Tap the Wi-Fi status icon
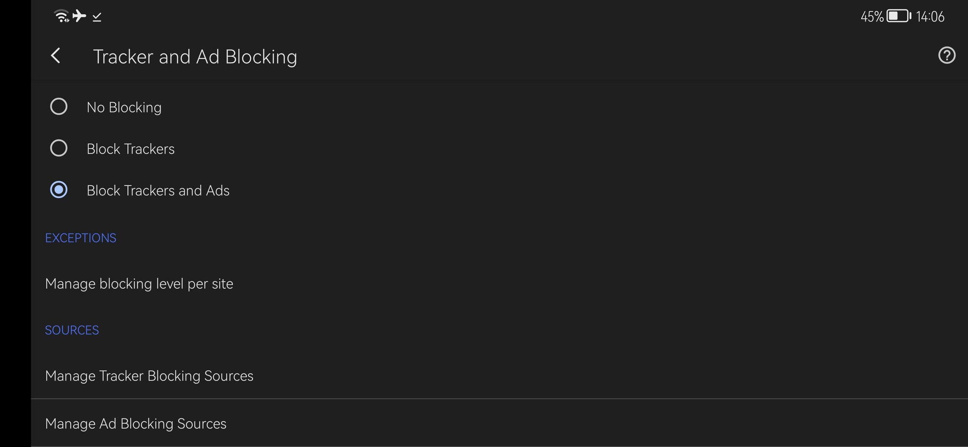Image resolution: width=968 pixels, height=447 pixels. [62, 16]
